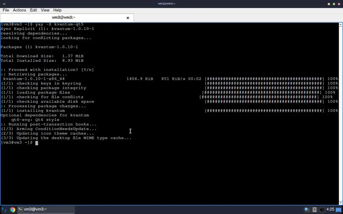343x214 pixels.
Task: Click 'looking for conflicting packages...' line
Action: click(x=46, y=38)
